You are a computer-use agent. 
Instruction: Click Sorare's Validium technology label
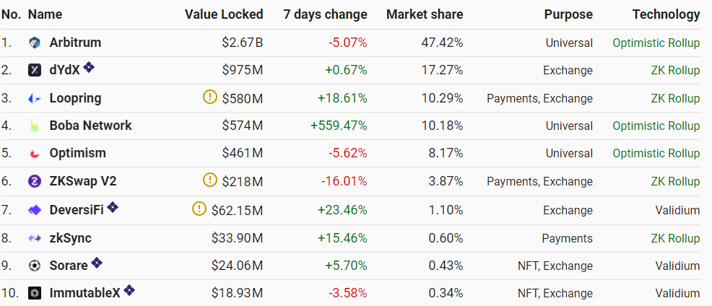coord(677,266)
